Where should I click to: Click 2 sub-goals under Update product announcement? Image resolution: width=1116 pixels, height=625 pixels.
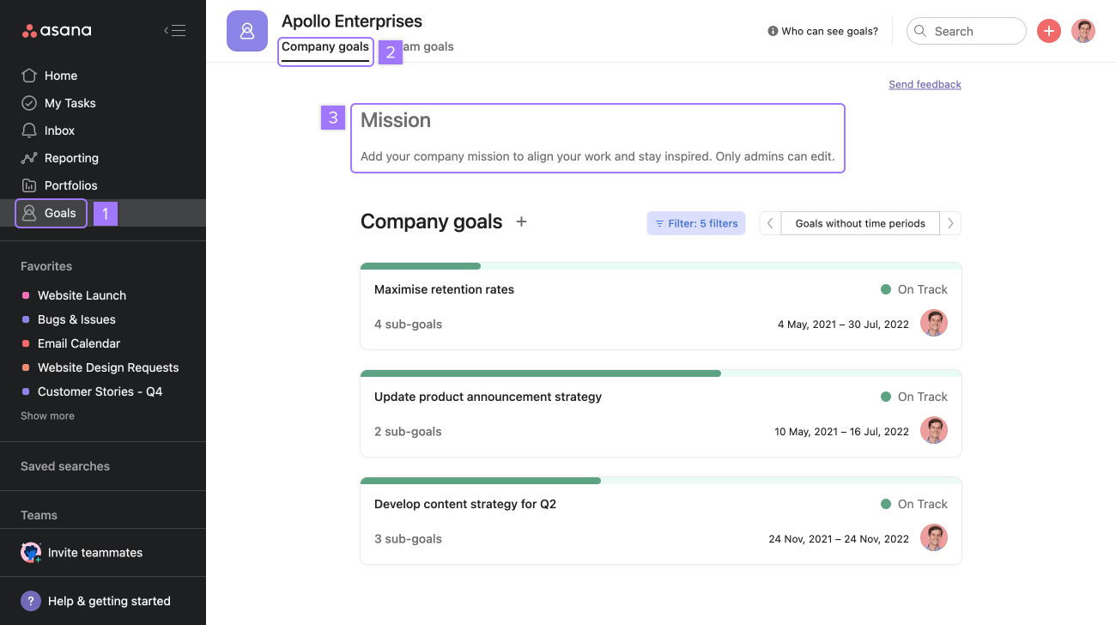(x=409, y=431)
